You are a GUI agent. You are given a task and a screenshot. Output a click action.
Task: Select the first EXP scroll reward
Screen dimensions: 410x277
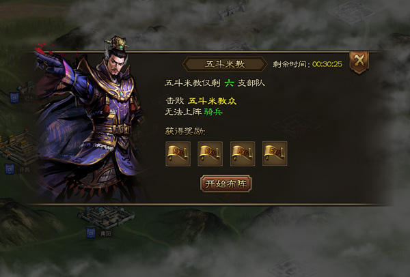[178, 154]
